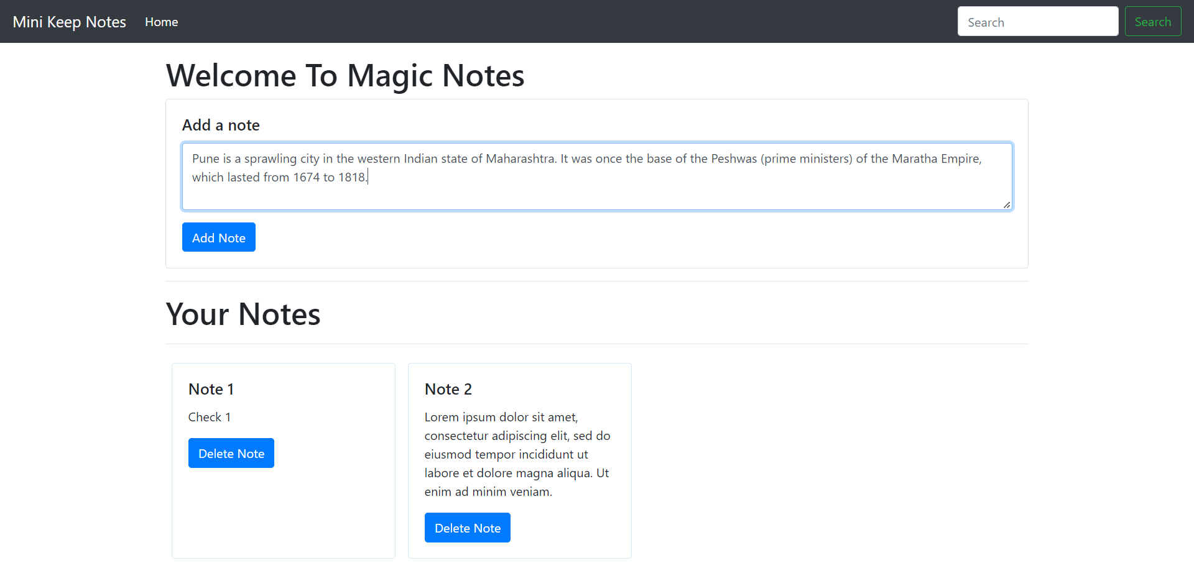Focus the Add a note text area
The width and height of the screenshot is (1194, 581).
point(596,193)
